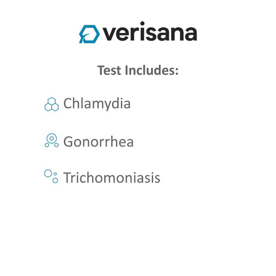Click the large circle in the Trichomoniasis icon

point(48,173)
